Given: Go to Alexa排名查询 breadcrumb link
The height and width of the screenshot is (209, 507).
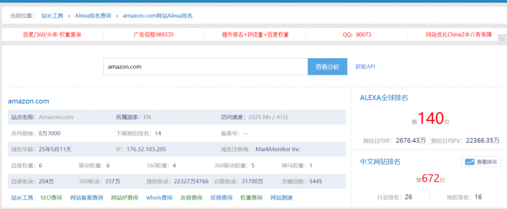Looking at the screenshot, I should [x=93, y=15].
